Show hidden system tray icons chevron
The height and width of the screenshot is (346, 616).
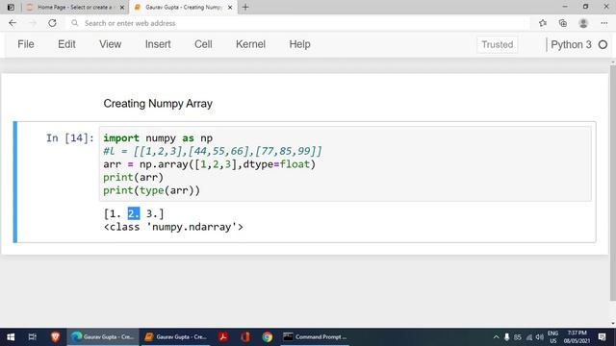click(x=496, y=337)
